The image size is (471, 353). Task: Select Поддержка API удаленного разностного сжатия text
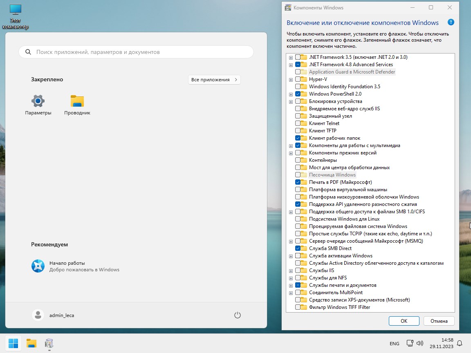pyautogui.click(x=363, y=204)
